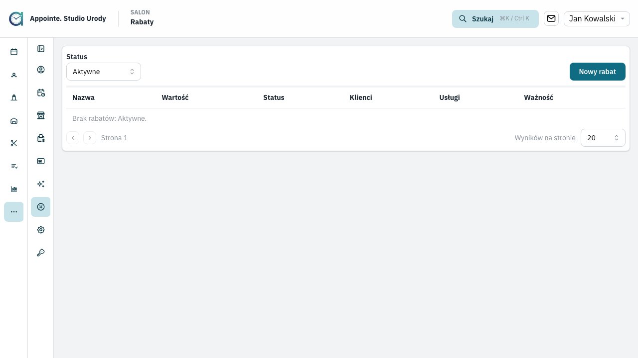This screenshot has height=358, width=638.
Task: Open the mail envelope icon
Action: coord(551,18)
